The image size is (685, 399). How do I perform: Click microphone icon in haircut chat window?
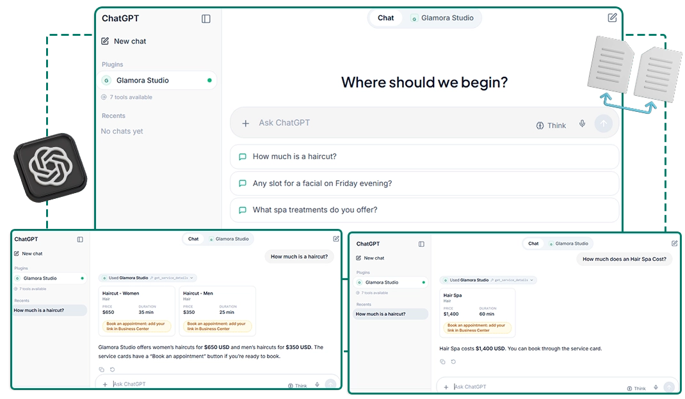[x=317, y=384]
